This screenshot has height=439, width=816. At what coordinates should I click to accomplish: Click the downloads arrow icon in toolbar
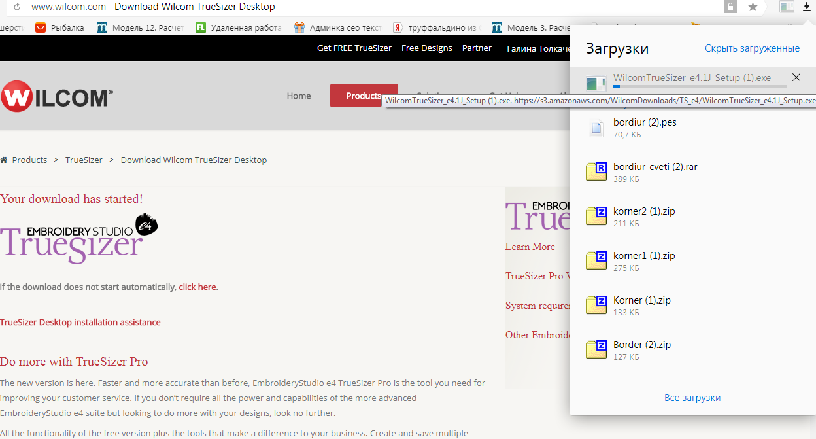click(x=806, y=7)
